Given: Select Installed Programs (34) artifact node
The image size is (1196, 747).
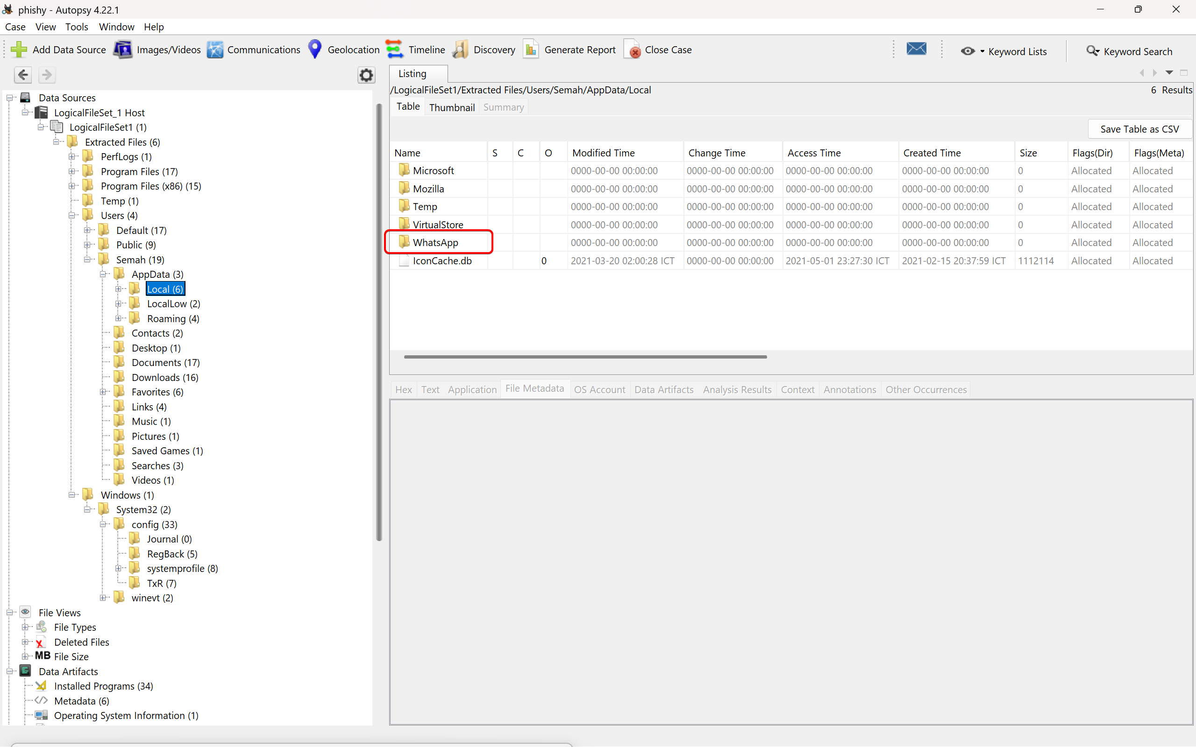Looking at the screenshot, I should tap(103, 686).
